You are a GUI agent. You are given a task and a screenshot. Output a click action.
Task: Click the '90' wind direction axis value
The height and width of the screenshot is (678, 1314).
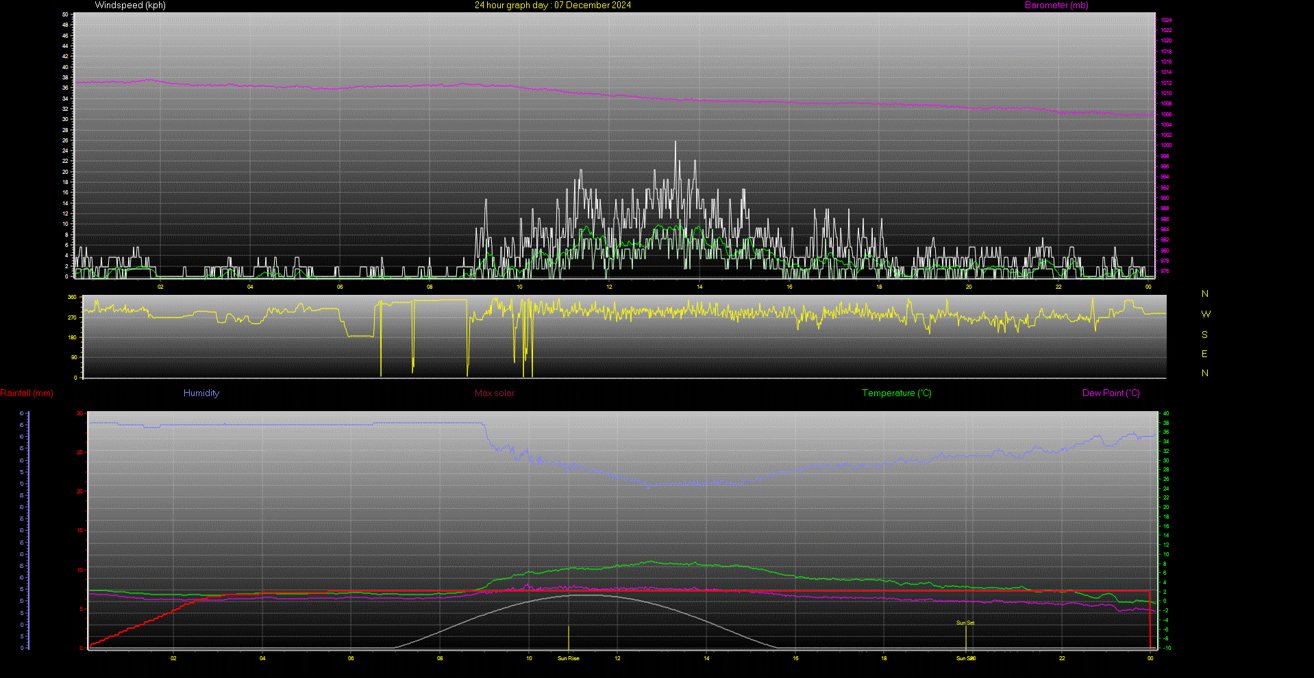(x=74, y=357)
